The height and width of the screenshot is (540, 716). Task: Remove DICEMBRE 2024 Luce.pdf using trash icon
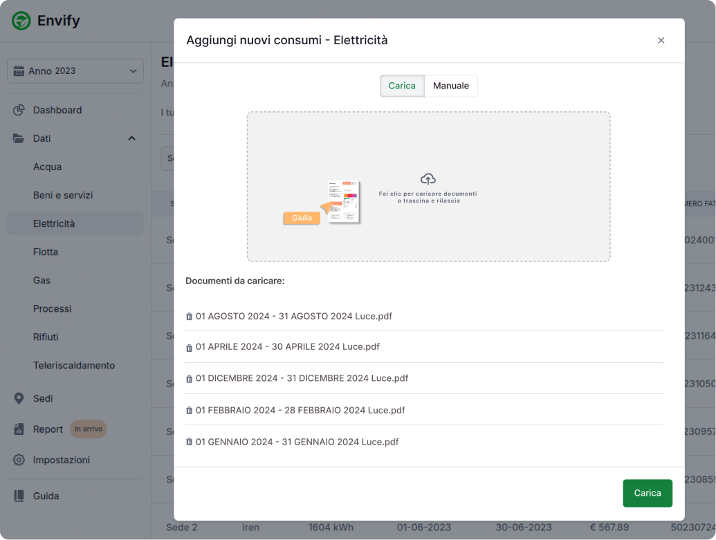click(x=189, y=378)
